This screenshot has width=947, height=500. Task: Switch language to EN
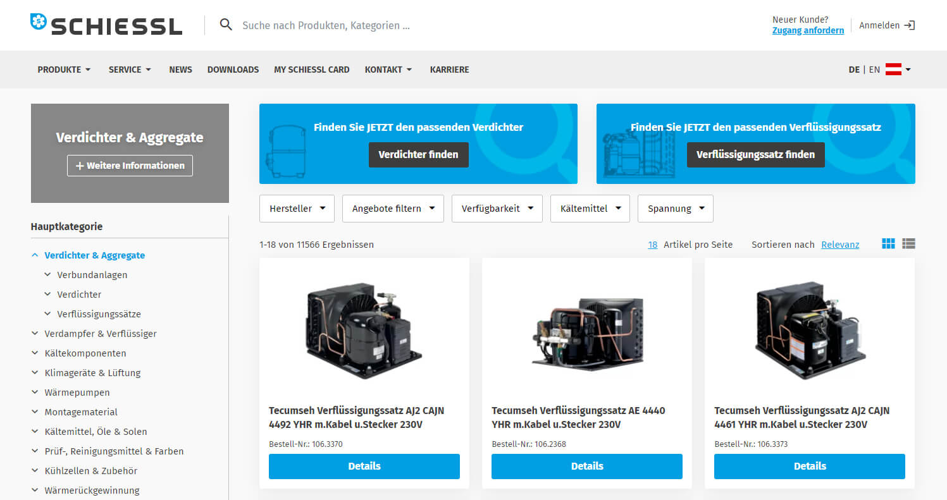click(x=874, y=70)
